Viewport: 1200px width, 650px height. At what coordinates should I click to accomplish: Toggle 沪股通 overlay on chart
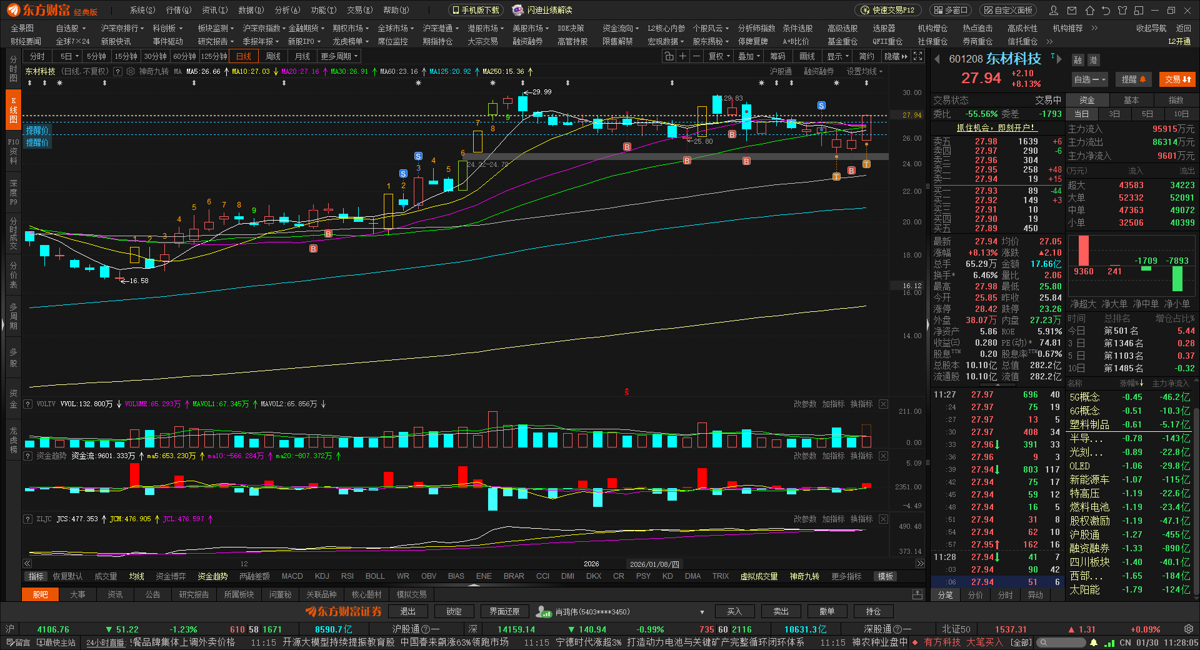click(x=781, y=71)
